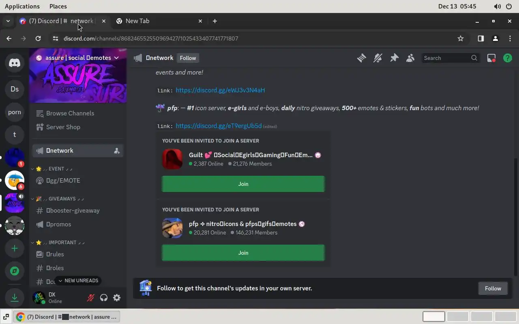Open the "t" server icon in sidebar
This screenshot has width=519, height=324.
click(15, 134)
